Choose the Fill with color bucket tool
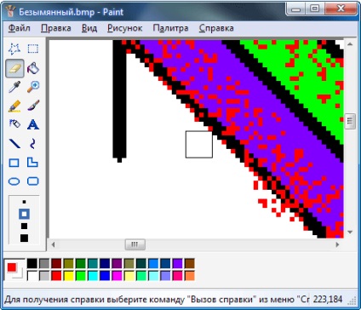Image resolution: width=361 pixels, height=310 pixels. [x=33, y=68]
